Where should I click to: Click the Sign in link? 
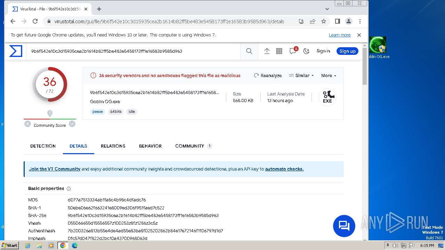click(x=323, y=51)
